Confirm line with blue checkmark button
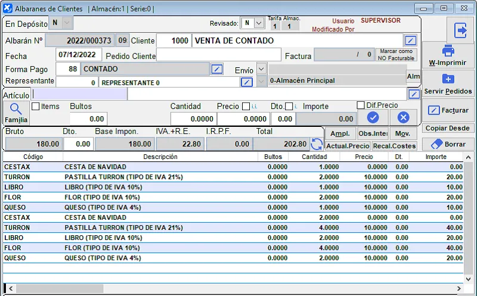 [x=373, y=117]
